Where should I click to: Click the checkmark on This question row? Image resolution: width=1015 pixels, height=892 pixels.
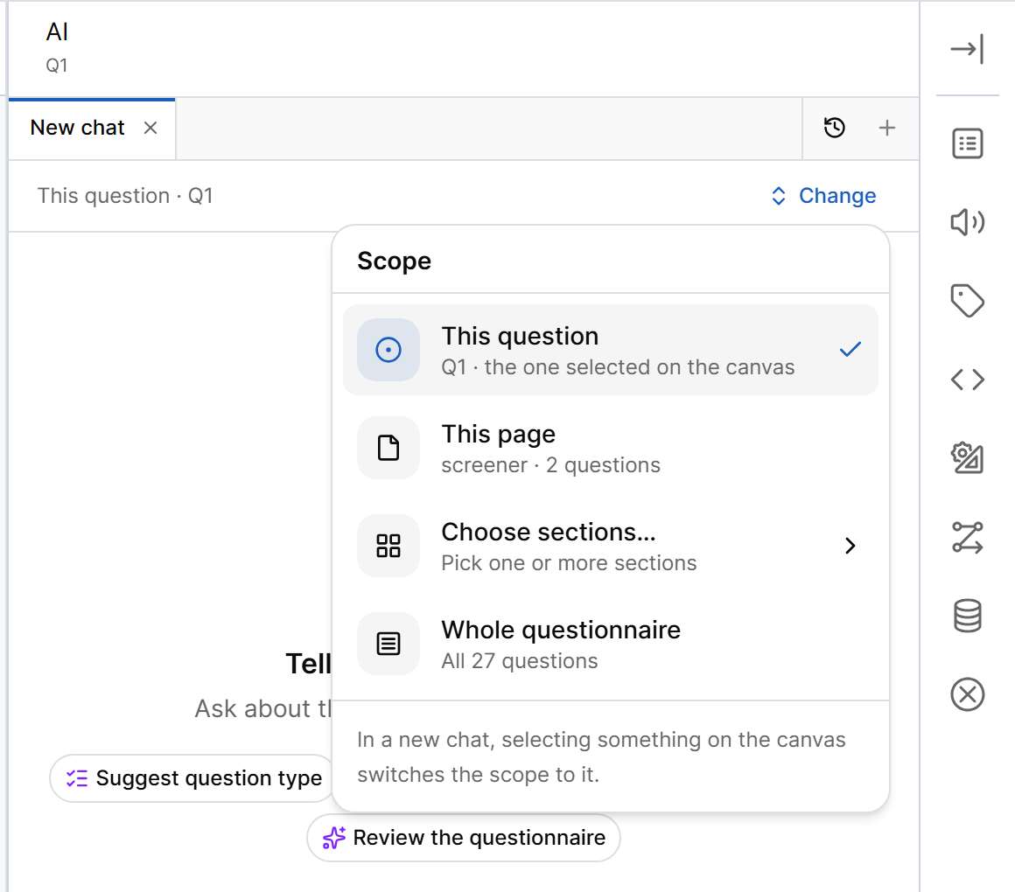point(850,349)
